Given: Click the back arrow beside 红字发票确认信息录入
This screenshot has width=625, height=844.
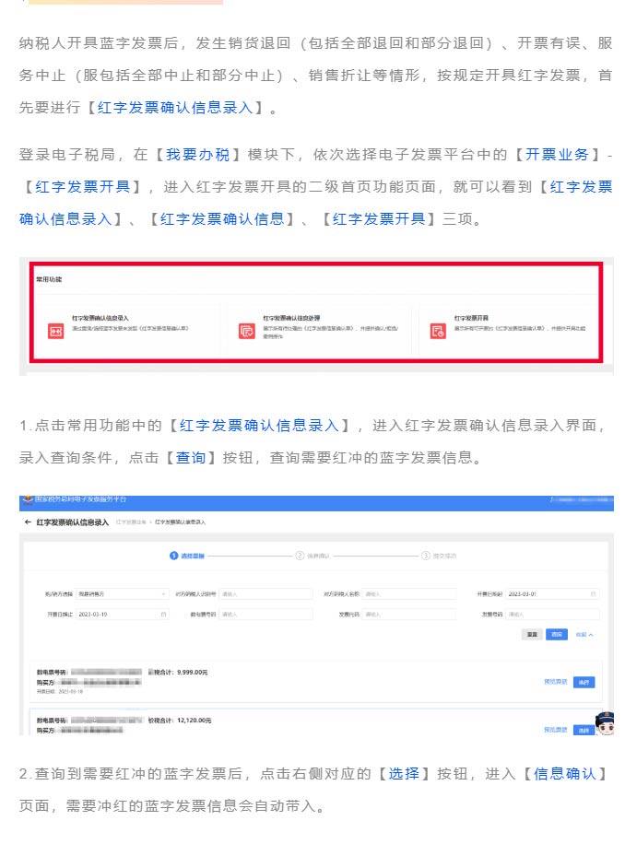Looking at the screenshot, I should tap(28, 522).
